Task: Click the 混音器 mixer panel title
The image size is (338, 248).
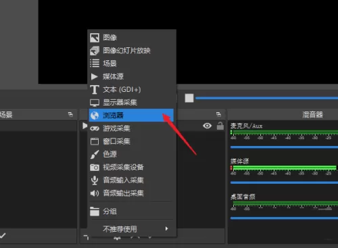Action: tap(312, 115)
